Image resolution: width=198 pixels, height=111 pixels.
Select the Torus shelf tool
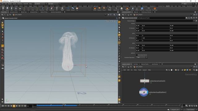pyautogui.click(x=16, y=9)
